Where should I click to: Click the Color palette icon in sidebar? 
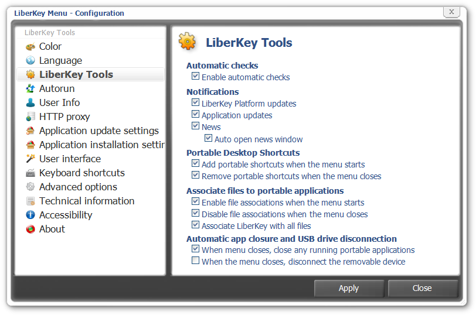click(30, 47)
